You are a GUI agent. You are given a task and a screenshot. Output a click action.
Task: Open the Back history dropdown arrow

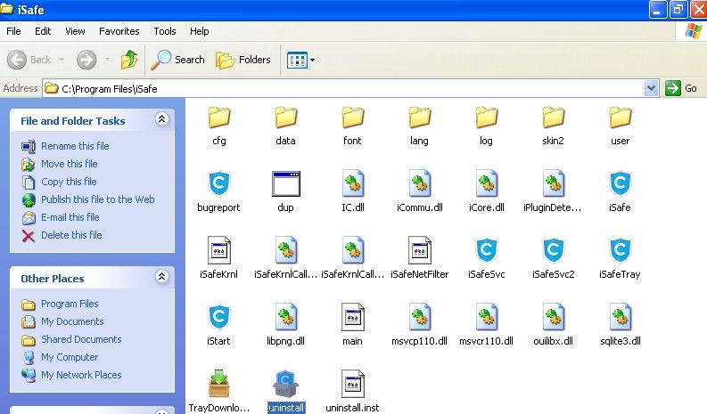(x=62, y=60)
